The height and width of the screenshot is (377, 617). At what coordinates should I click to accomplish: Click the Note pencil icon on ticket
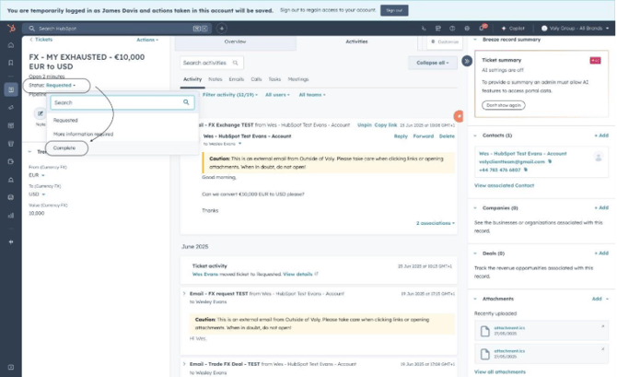[x=41, y=113]
